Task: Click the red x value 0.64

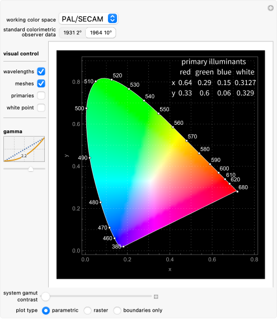Action: (x=185, y=83)
